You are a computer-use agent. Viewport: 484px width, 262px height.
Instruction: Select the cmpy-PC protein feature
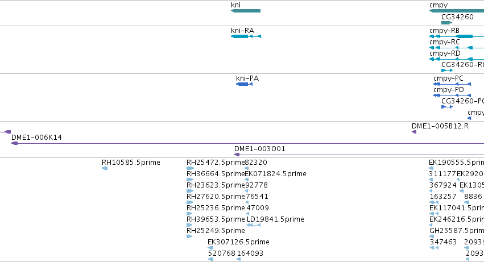click(452, 84)
